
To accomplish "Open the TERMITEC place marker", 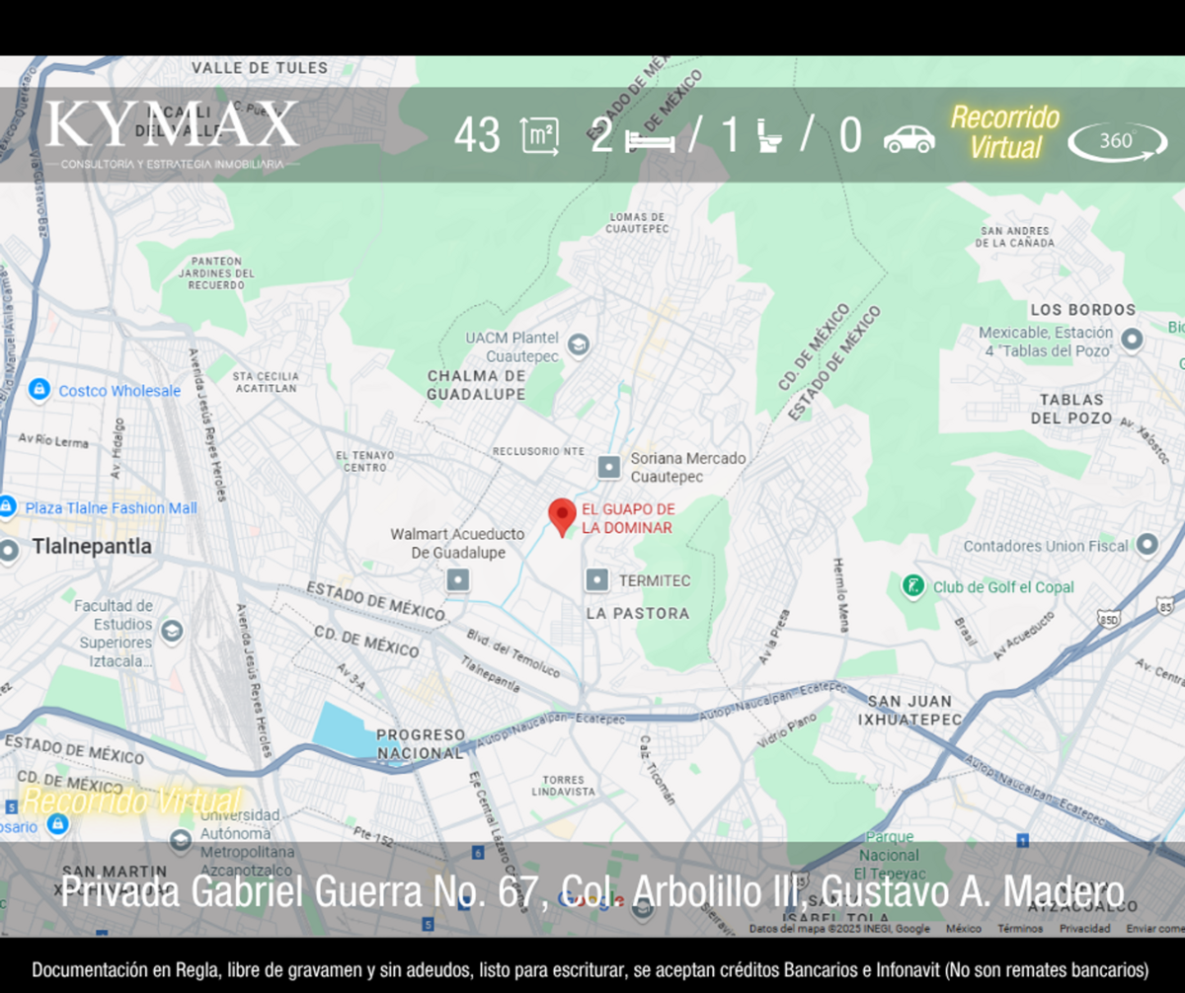I will (597, 579).
